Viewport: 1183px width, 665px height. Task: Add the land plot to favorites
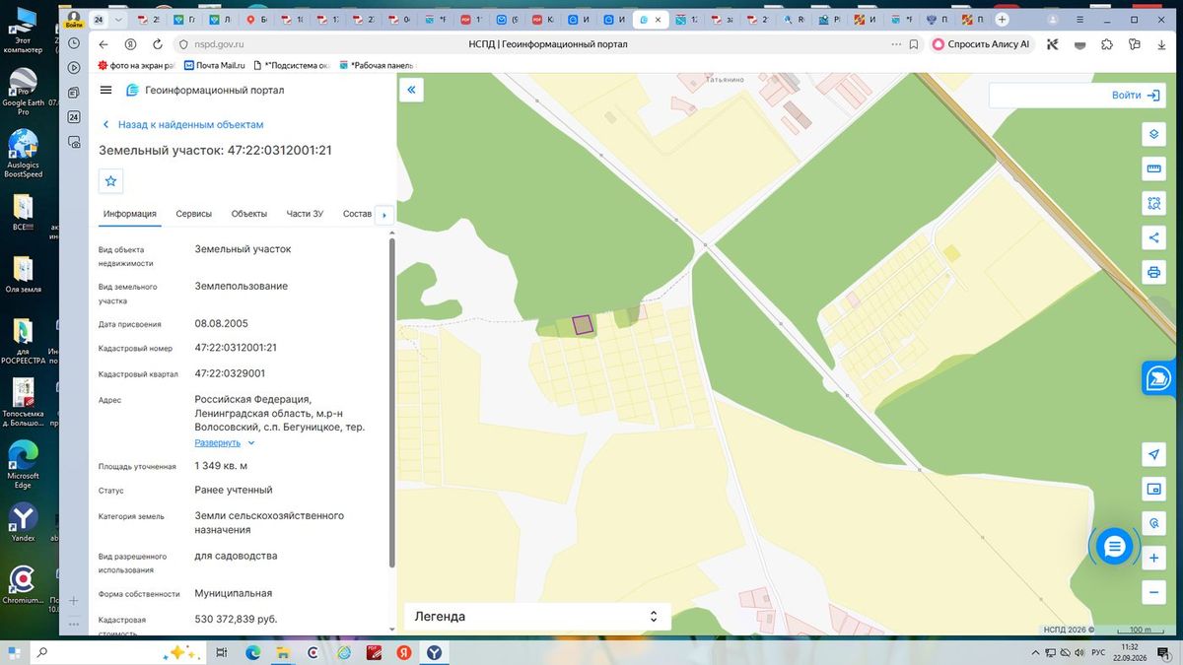[110, 181]
